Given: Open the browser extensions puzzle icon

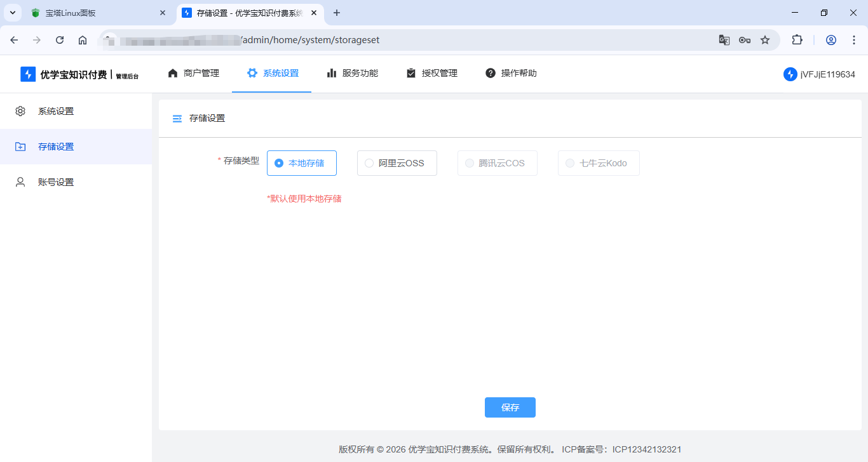Looking at the screenshot, I should pyautogui.click(x=797, y=39).
